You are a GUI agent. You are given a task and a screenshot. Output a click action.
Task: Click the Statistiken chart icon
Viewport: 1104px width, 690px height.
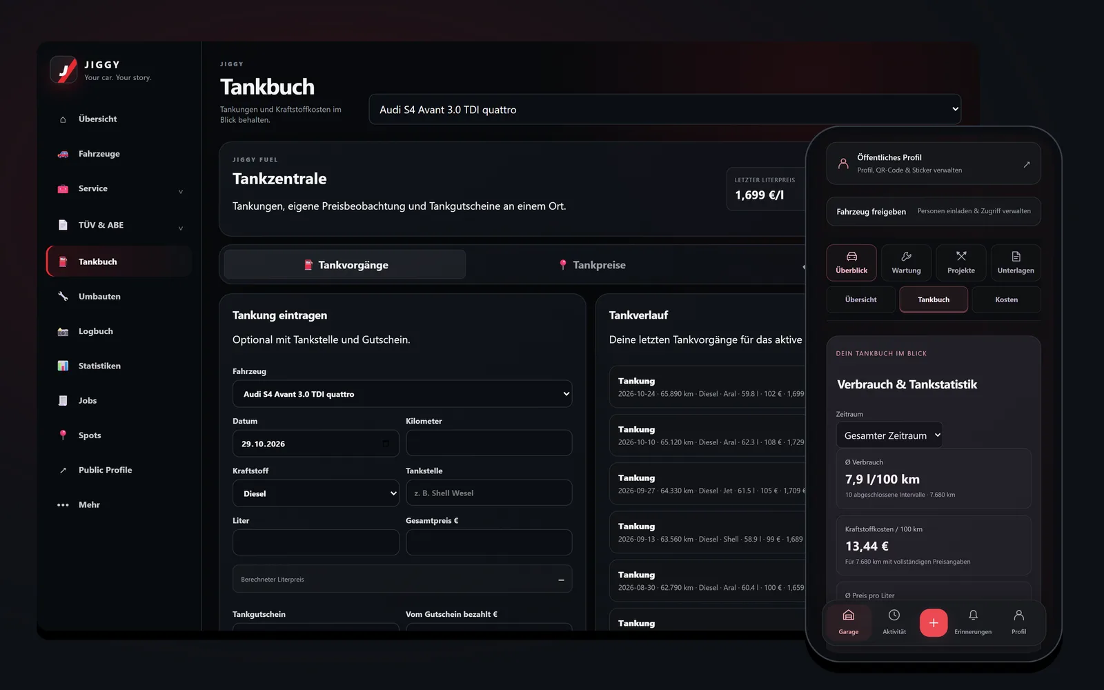pos(63,366)
